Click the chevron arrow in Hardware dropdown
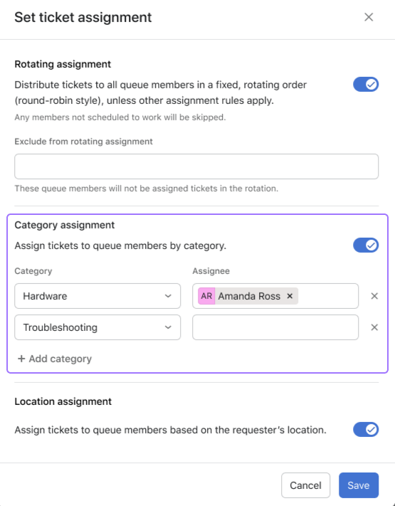Image resolution: width=395 pixels, height=506 pixels. click(x=168, y=296)
